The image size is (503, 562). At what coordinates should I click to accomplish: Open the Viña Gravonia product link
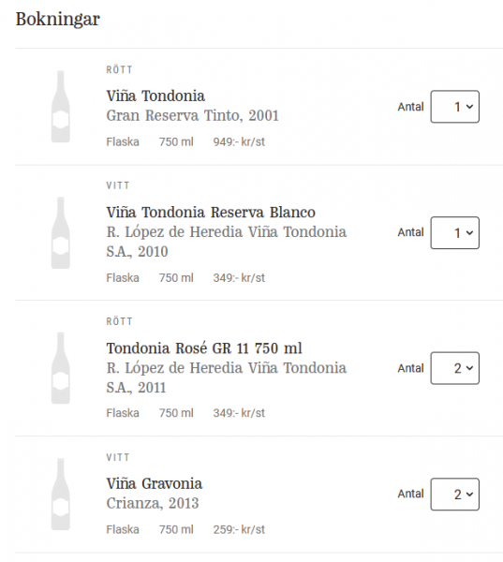click(x=155, y=483)
